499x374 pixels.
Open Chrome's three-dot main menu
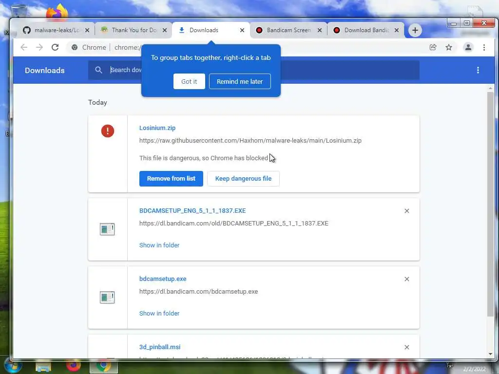[x=484, y=47]
